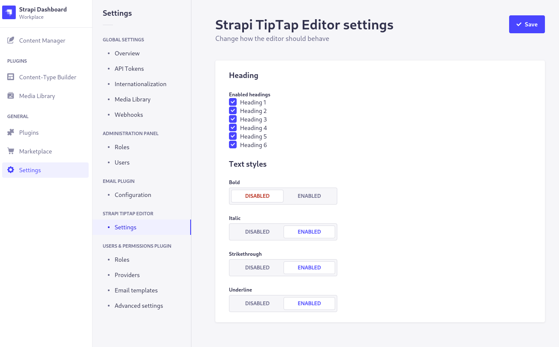Go to Providers settings
Screen dimensions: 559x347
click(127, 275)
